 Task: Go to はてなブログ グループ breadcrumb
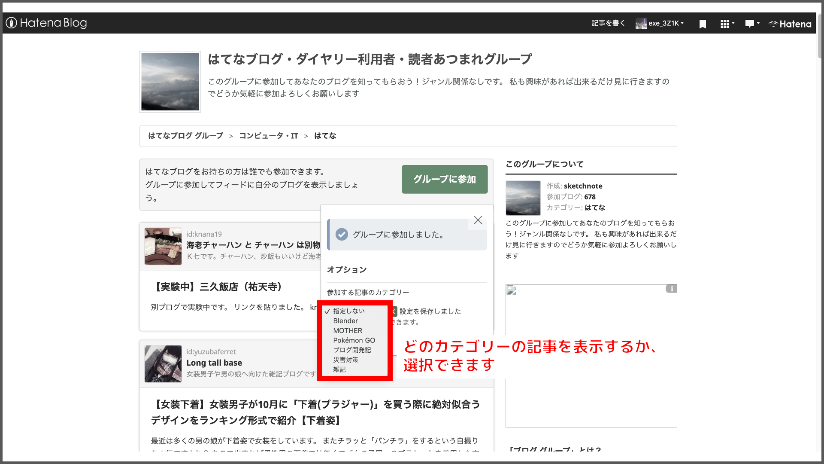[186, 136]
